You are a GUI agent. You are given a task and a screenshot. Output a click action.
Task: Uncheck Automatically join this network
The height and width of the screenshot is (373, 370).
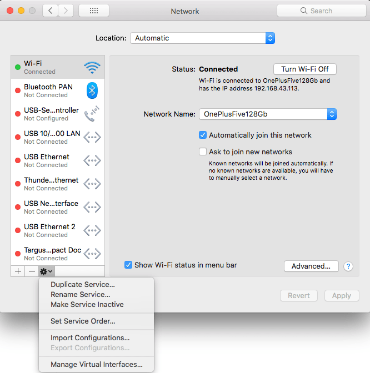pos(203,135)
